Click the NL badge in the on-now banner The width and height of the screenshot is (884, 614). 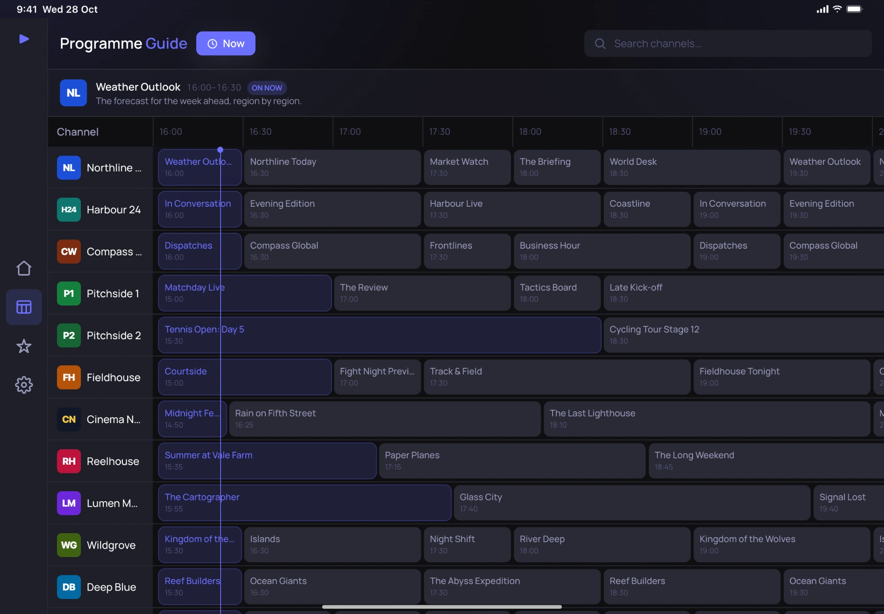click(x=73, y=93)
